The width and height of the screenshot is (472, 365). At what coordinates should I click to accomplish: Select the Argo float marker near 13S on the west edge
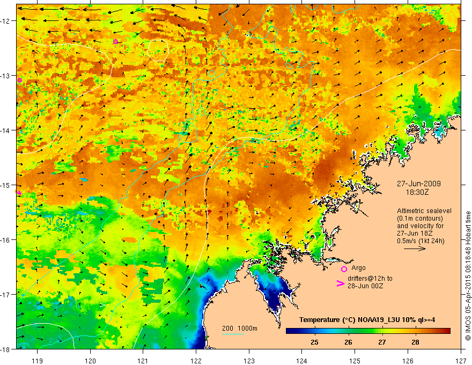coord(19,80)
